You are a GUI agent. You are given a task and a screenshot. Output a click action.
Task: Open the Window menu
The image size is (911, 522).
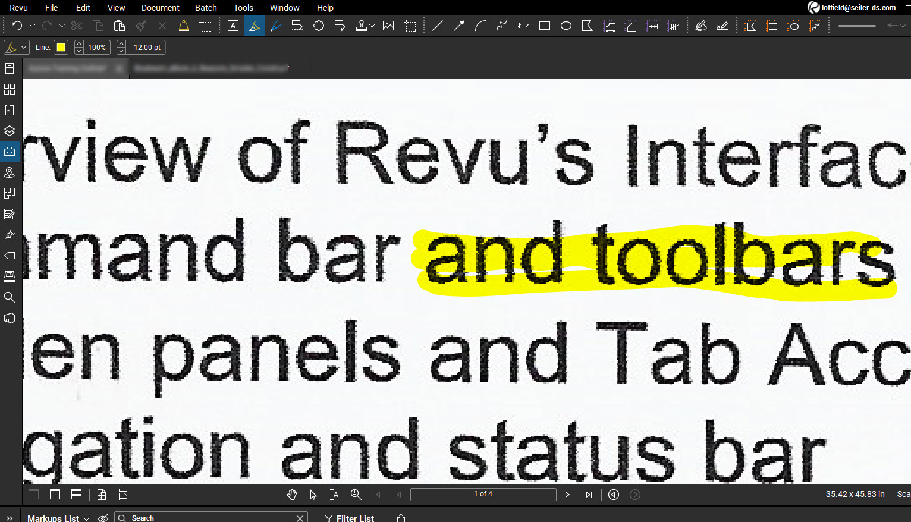pyautogui.click(x=285, y=8)
